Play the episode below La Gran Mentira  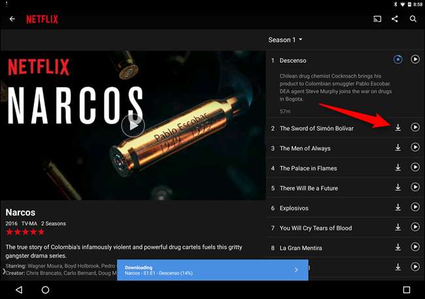415,267
